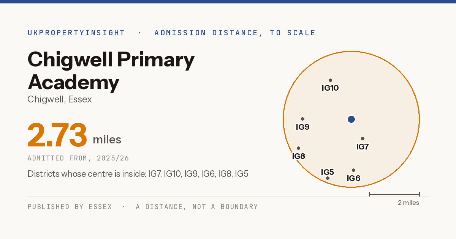Click the IG7 district marker dot

coord(363,138)
